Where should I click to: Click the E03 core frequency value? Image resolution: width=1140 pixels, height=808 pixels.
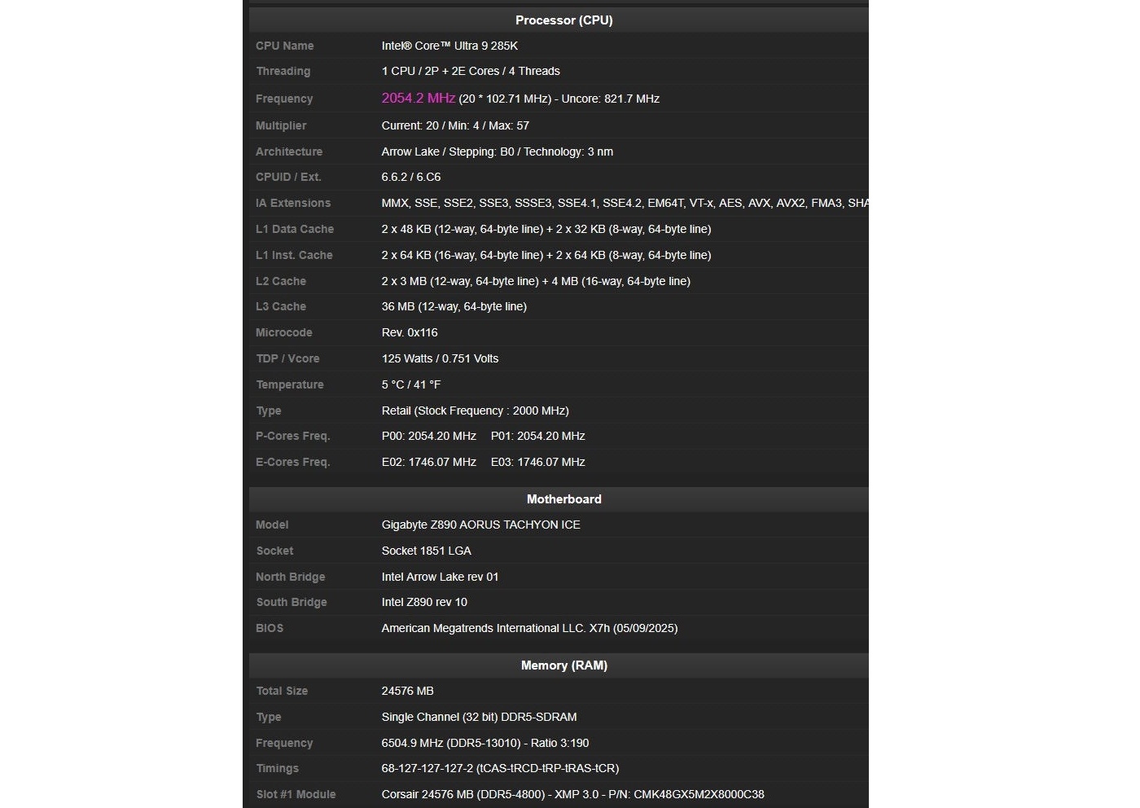click(x=537, y=463)
